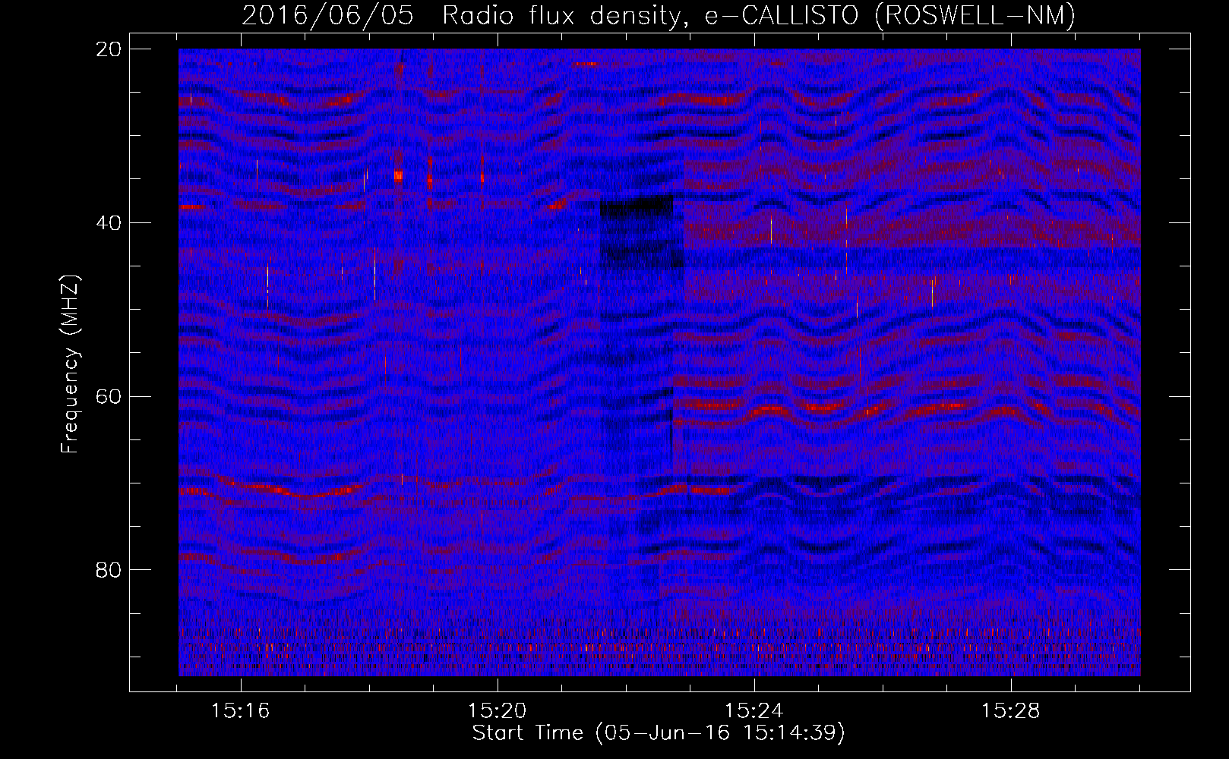Image resolution: width=1229 pixels, height=759 pixels.
Task: Click the 15:20 time tick label
Action: coord(498,711)
